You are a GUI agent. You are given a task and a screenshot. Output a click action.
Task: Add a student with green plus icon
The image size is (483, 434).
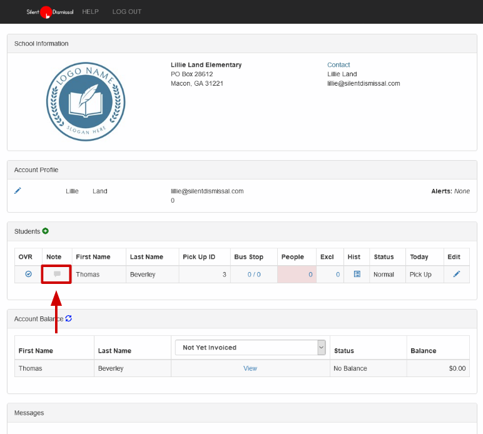(46, 231)
